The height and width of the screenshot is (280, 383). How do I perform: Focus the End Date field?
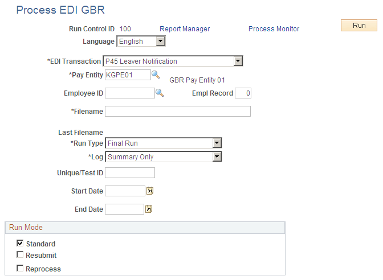tap(125, 209)
